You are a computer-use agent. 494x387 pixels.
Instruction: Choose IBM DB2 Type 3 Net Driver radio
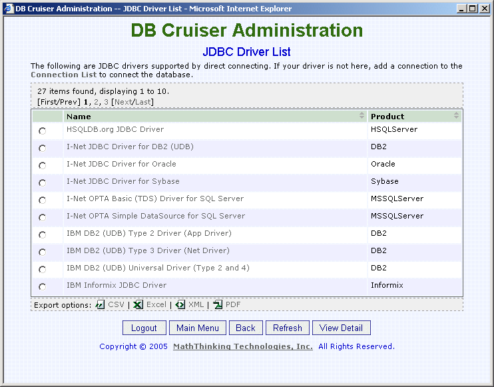[x=42, y=252]
